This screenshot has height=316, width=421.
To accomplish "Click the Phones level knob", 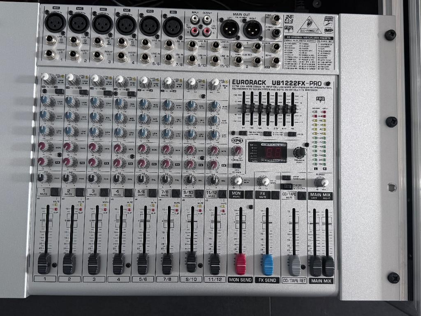I will 320,182.
